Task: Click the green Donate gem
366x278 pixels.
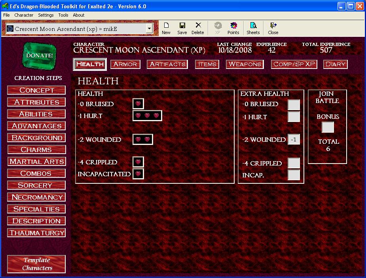Action: [x=39, y=56]
